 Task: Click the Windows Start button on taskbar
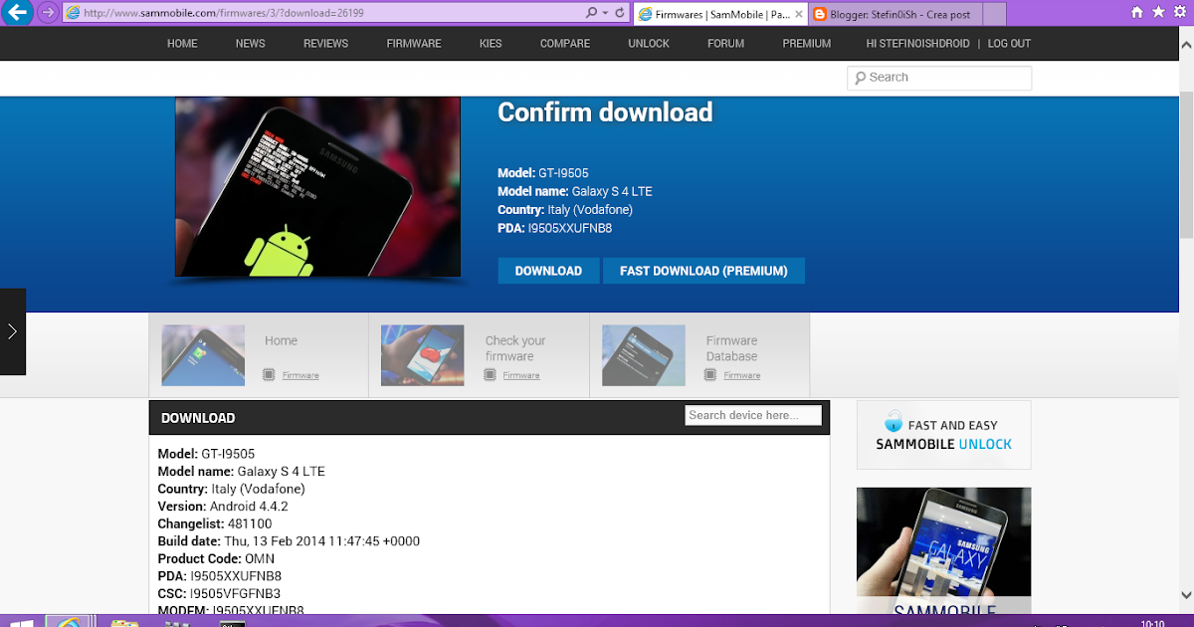click(x=22, y=623)
